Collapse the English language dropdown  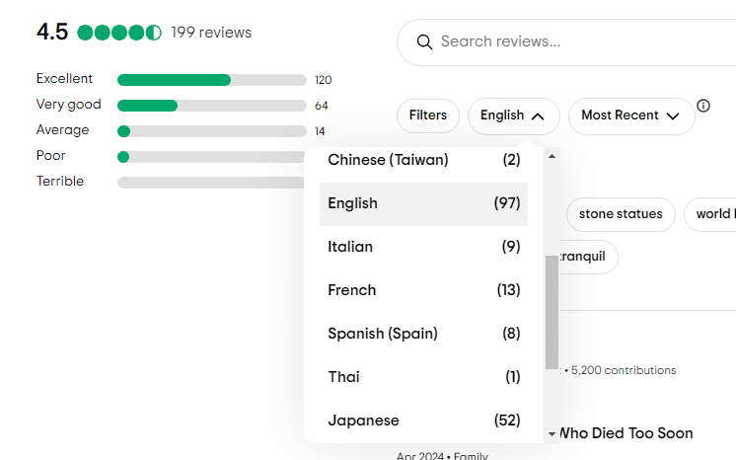point(513,115)
